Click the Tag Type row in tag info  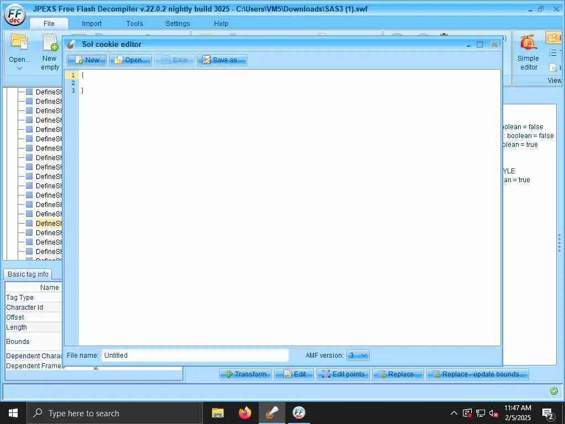tap(34, 298)
